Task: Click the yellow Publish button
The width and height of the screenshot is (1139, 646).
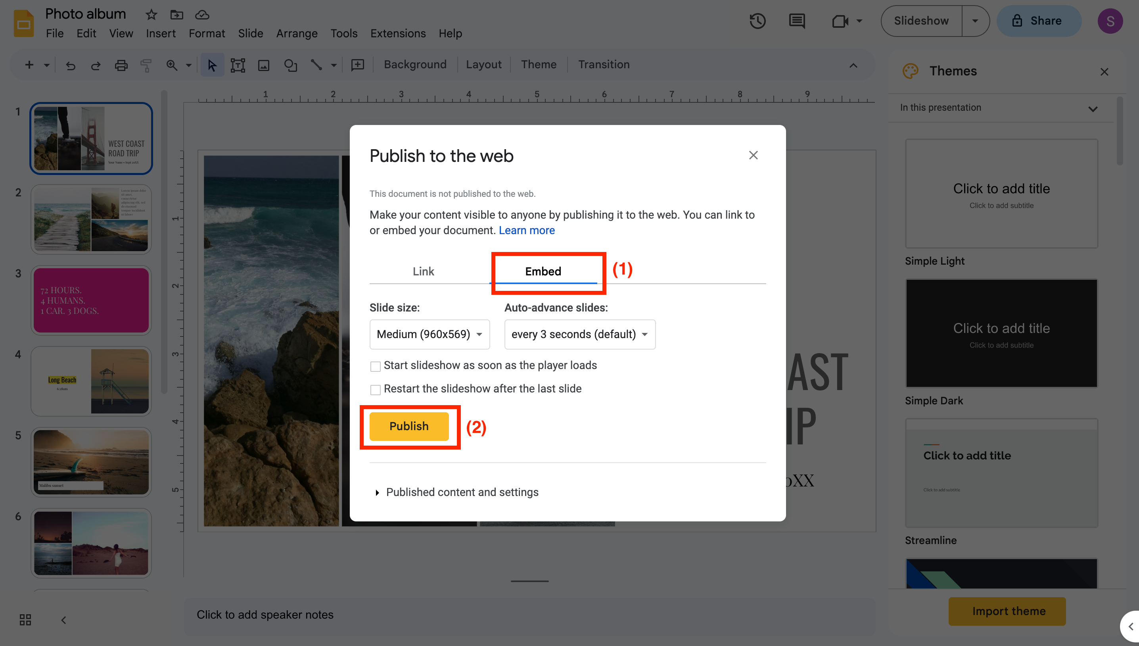Action: point(409,426)
